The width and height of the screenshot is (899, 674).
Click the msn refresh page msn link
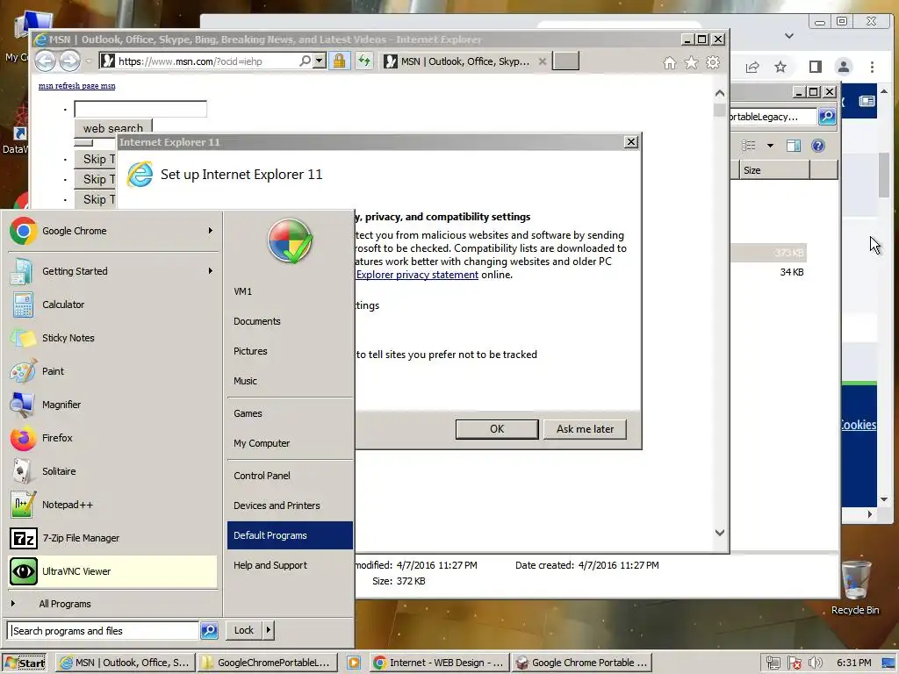click(77, 86)
